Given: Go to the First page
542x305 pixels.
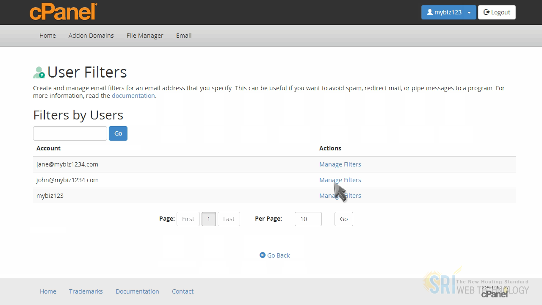Looking at the screenshot, I should tap(188, 219).
